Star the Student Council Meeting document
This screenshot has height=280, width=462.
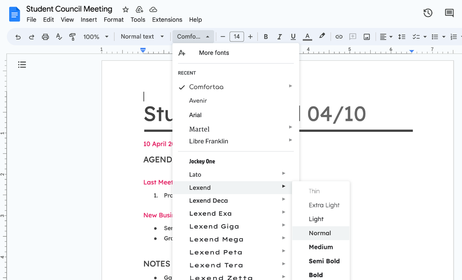pos(126,10)
